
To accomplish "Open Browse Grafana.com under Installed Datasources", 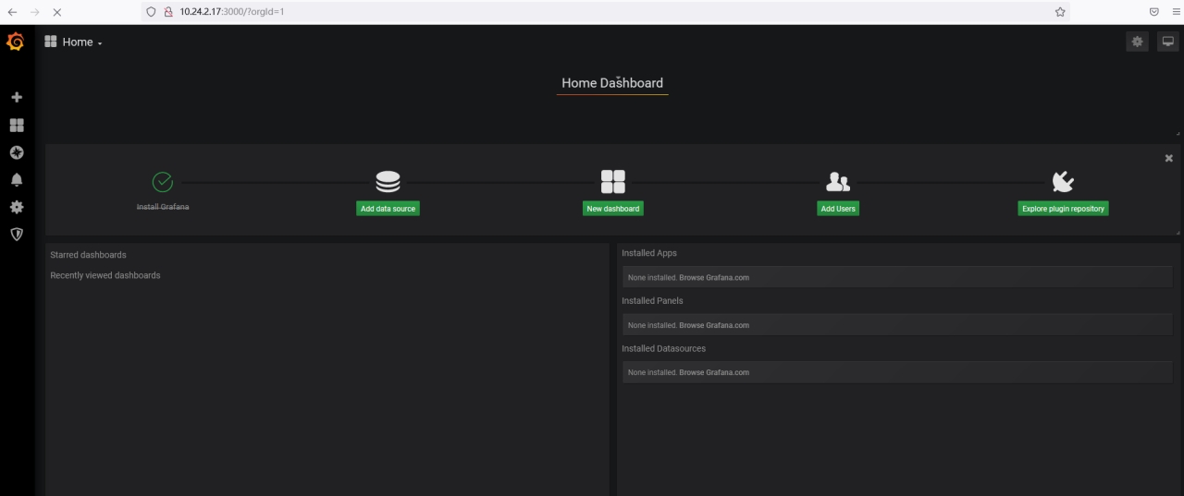I will click(x=714, y=372).
